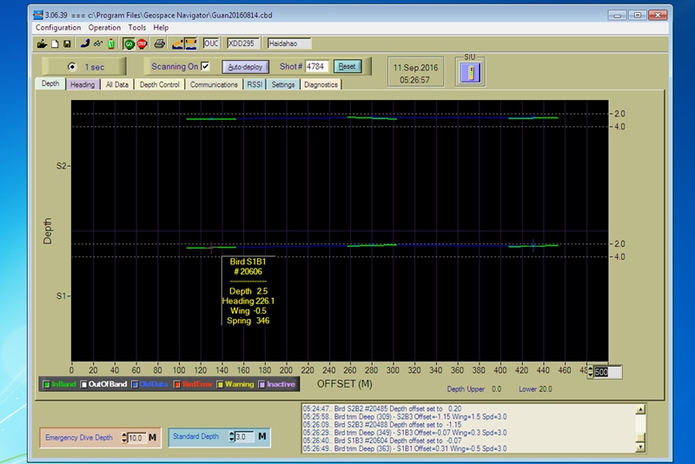
Task: Click the blue telephone handset icon
Action: click(x=85, y=43)
